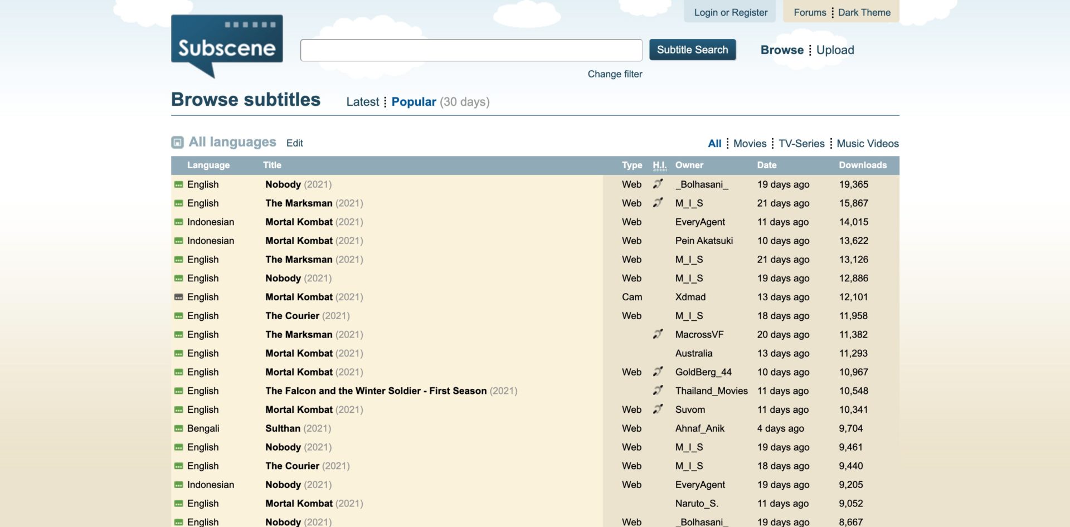This screenshot has height=527, width=1070.
Task: Click green rating icon on Bengali Sulthan row
Action: (x=178, y=428)
